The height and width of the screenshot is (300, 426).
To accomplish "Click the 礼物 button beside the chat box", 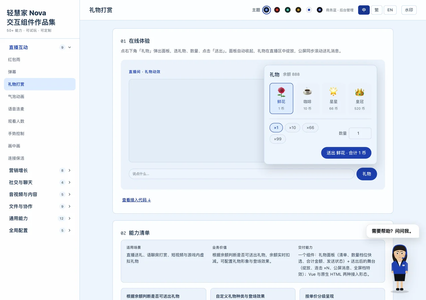I will click(x=367, y=174).
